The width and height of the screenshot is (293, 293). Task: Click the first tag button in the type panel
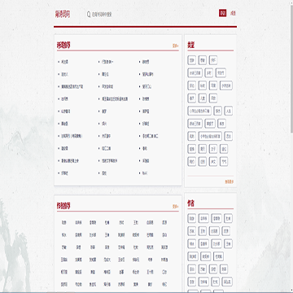pyautogui.click(x=191, y=60)
